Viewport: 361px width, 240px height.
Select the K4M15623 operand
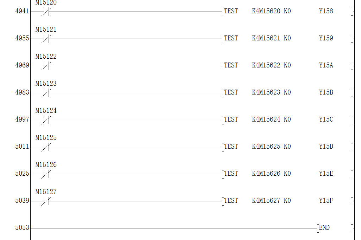pos(266,92)
